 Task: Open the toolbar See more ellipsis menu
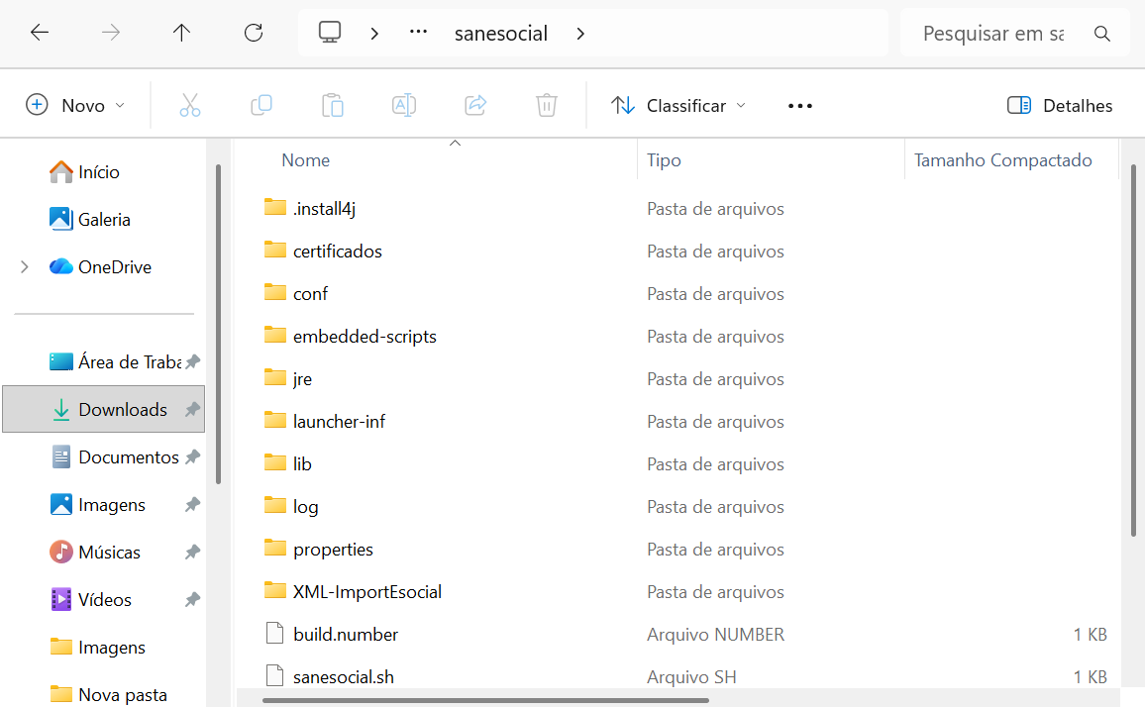click(x=800, y=106)
